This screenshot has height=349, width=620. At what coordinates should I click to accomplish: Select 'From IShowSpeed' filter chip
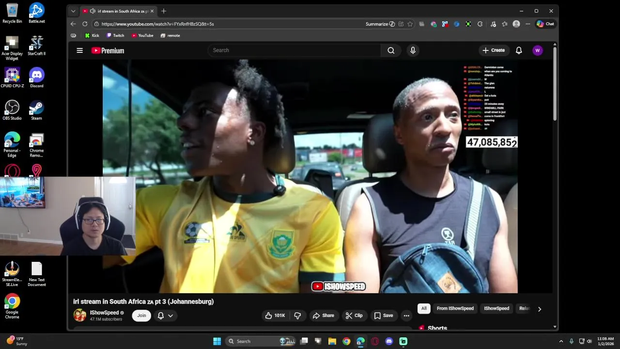point(455,308)
